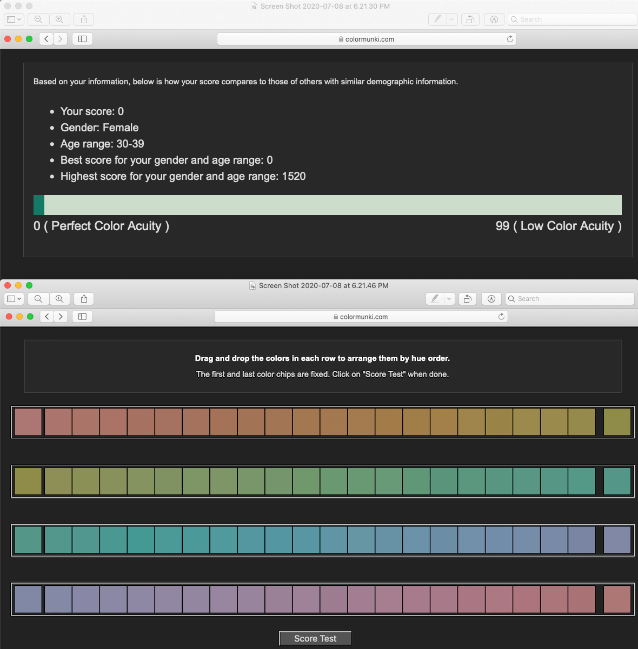
Task: Click the first pink chip in the top color row
Action: pos(28,422)
